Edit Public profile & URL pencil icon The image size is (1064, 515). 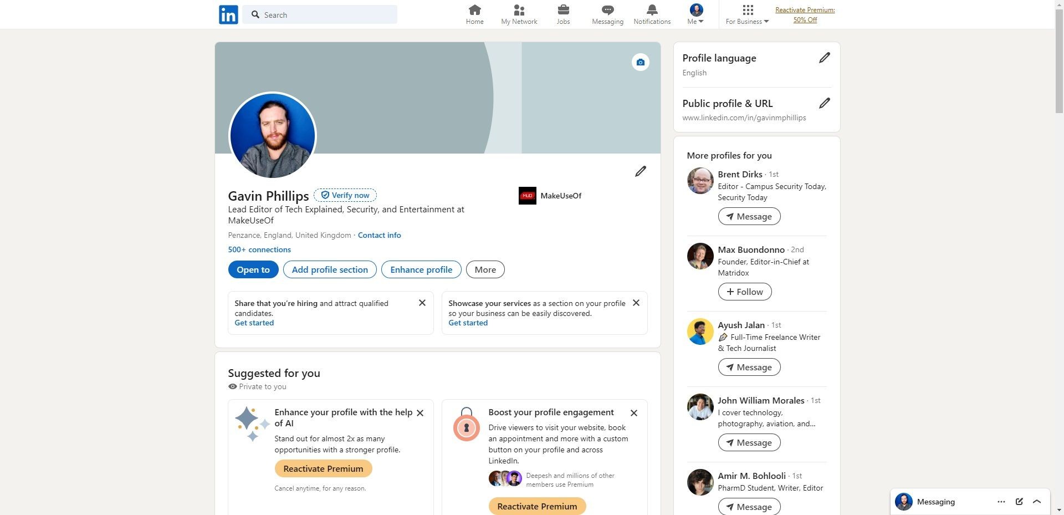click(824, 103)
